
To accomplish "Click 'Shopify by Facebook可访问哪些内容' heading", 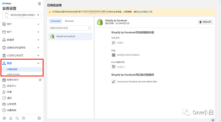I will tap(133, 32).
